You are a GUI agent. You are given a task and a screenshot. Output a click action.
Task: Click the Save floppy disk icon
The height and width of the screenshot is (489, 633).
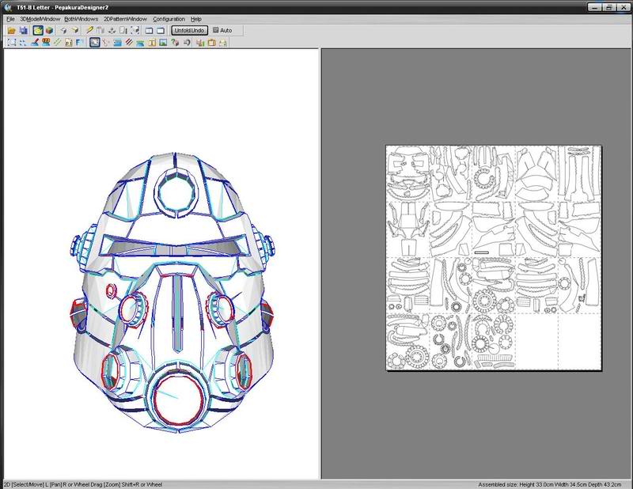point(24,30)
